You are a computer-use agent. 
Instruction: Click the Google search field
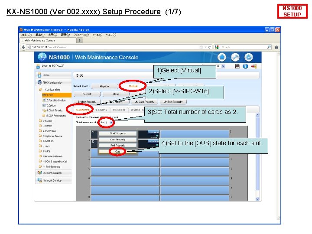[244, 47]
